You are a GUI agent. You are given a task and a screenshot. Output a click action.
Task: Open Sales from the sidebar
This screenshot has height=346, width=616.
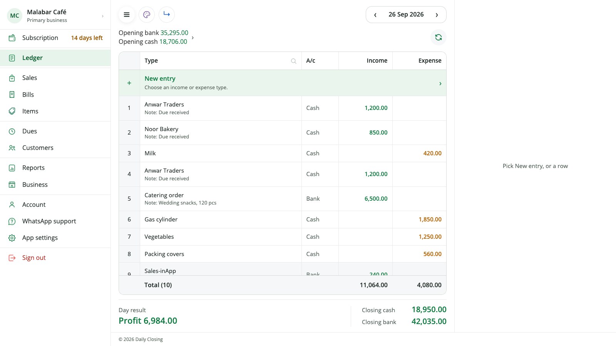[55, 78]
